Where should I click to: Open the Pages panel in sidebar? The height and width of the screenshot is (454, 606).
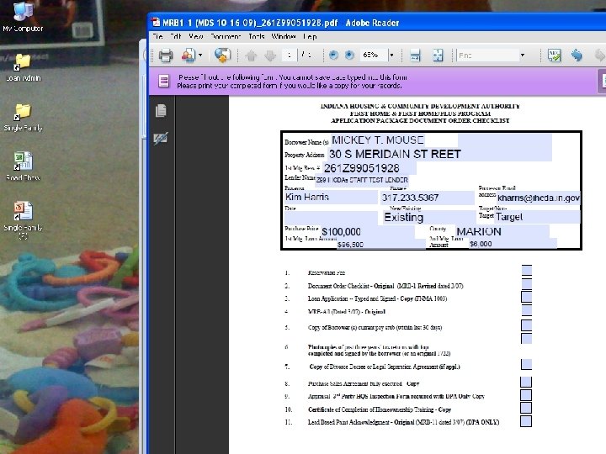tap(161, 111)
